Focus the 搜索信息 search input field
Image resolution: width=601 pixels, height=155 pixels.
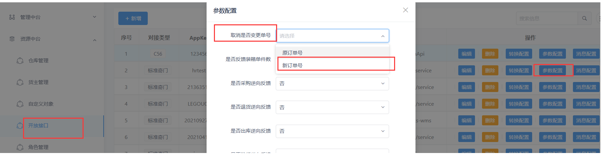pyautogui.click(x=547, y=18)
